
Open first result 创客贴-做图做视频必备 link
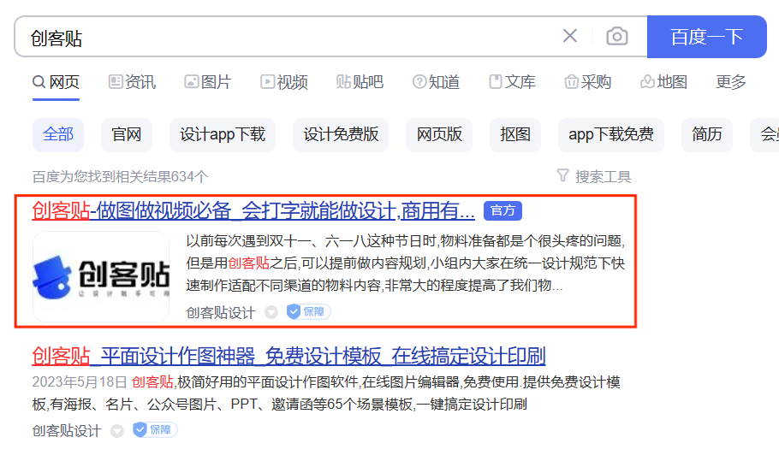pyautogui.click(x=253, y=211)
